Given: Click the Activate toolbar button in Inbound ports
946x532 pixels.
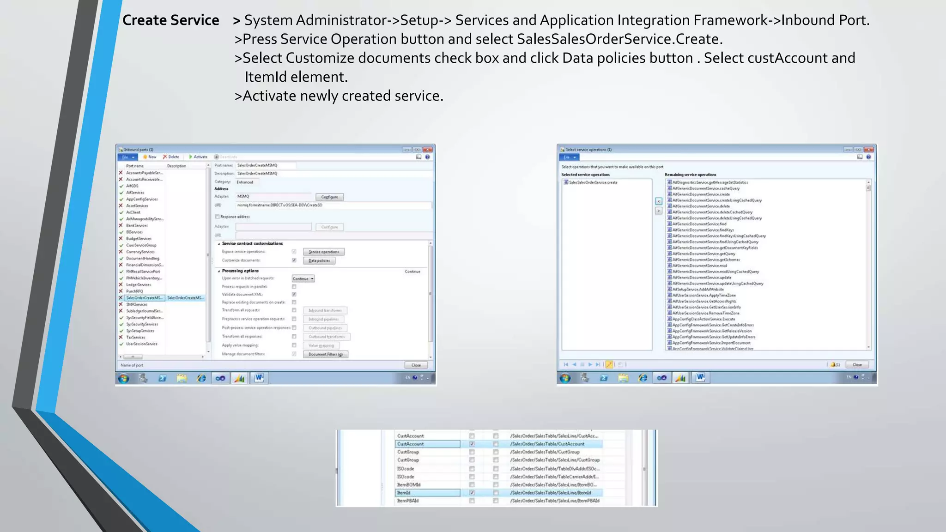Looking at the screenshot, I should [199, 157].
